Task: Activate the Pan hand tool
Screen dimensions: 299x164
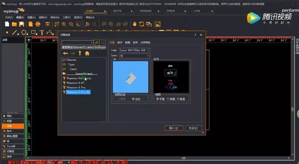Action: [134, 24]
